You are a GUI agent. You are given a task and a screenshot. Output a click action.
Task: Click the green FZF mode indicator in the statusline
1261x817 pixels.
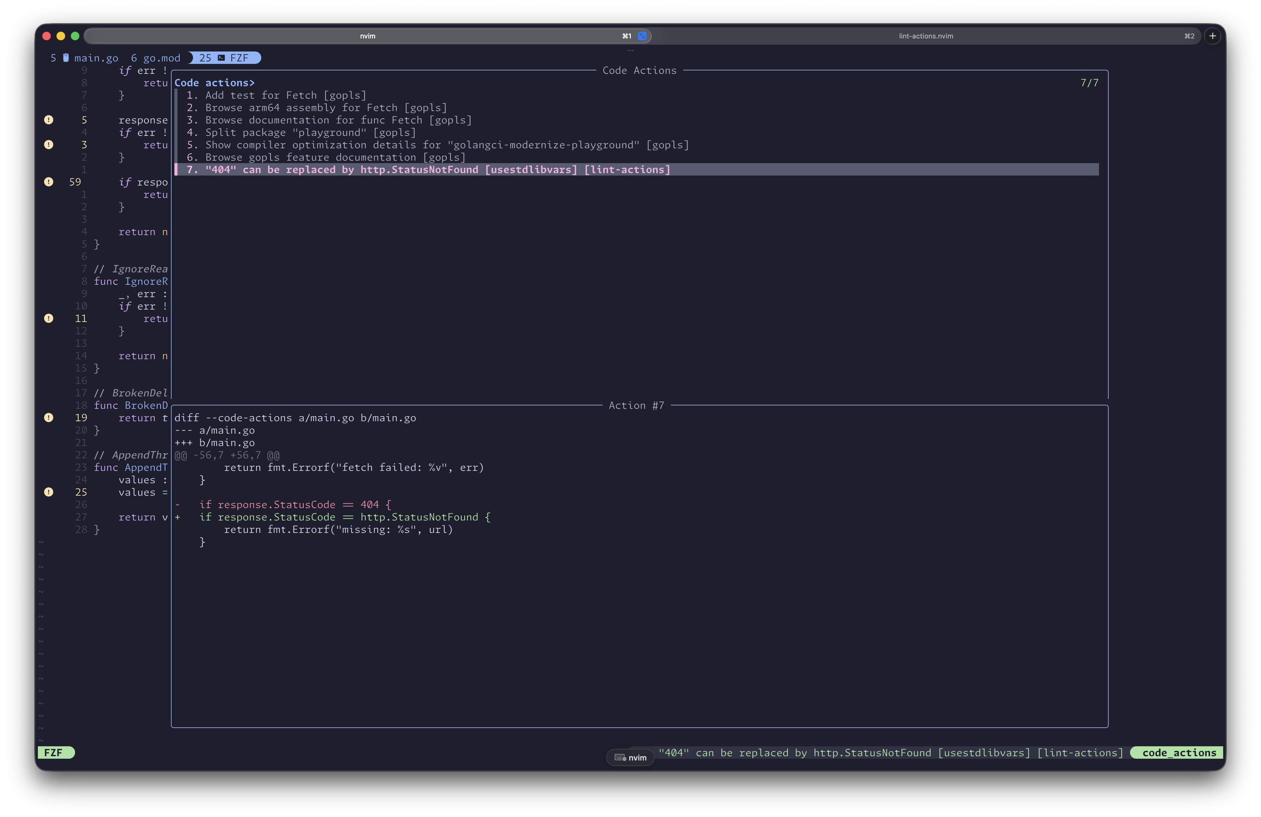(56, 752)
